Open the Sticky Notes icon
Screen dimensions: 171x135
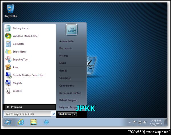click(8, 52)
